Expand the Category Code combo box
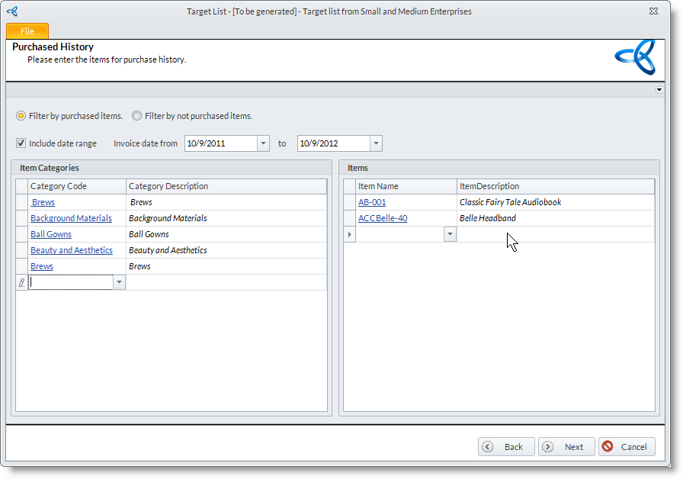Screen dimensions: 683x479 119,282
